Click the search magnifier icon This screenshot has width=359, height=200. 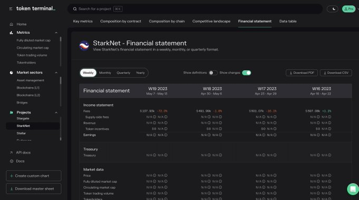(75, 9)
